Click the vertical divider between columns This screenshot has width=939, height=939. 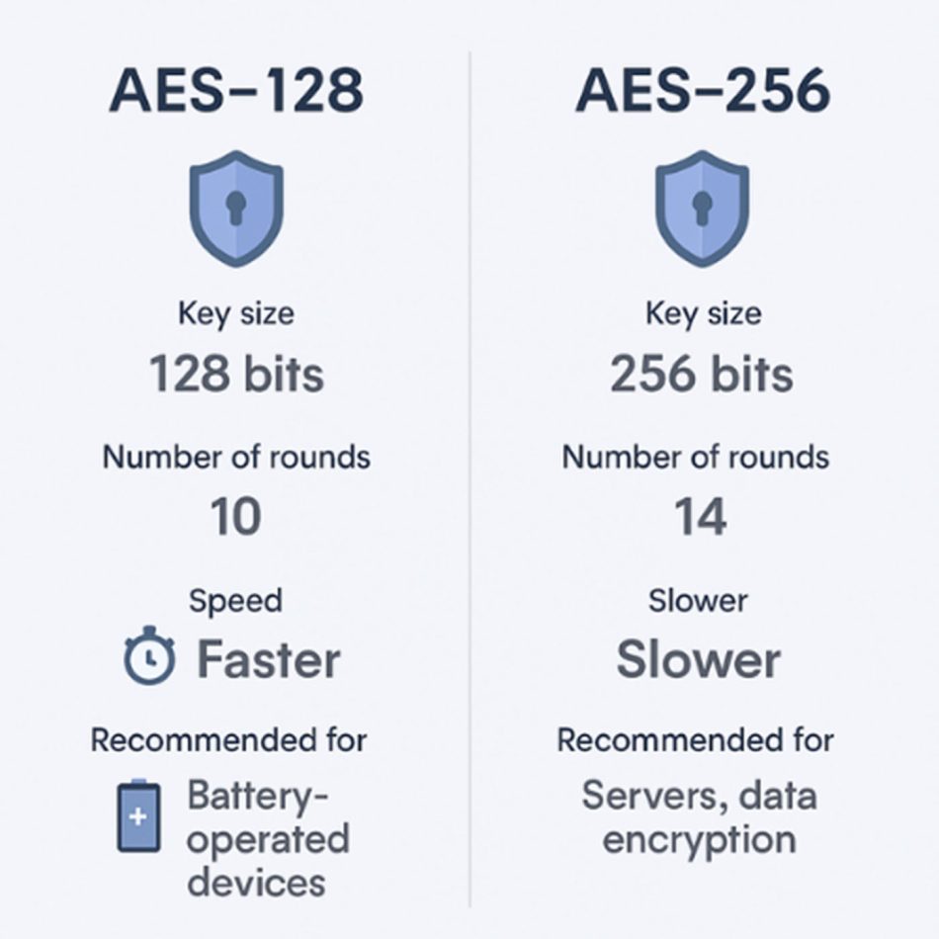(470, 479)
